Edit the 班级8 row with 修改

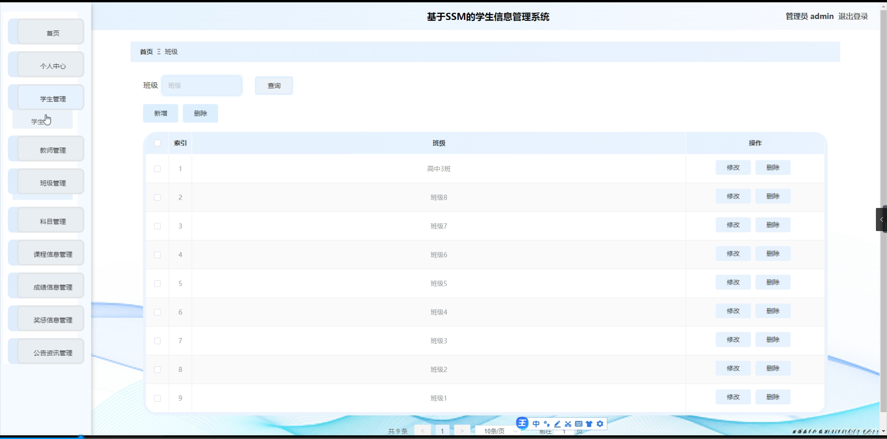coord(733,196)
